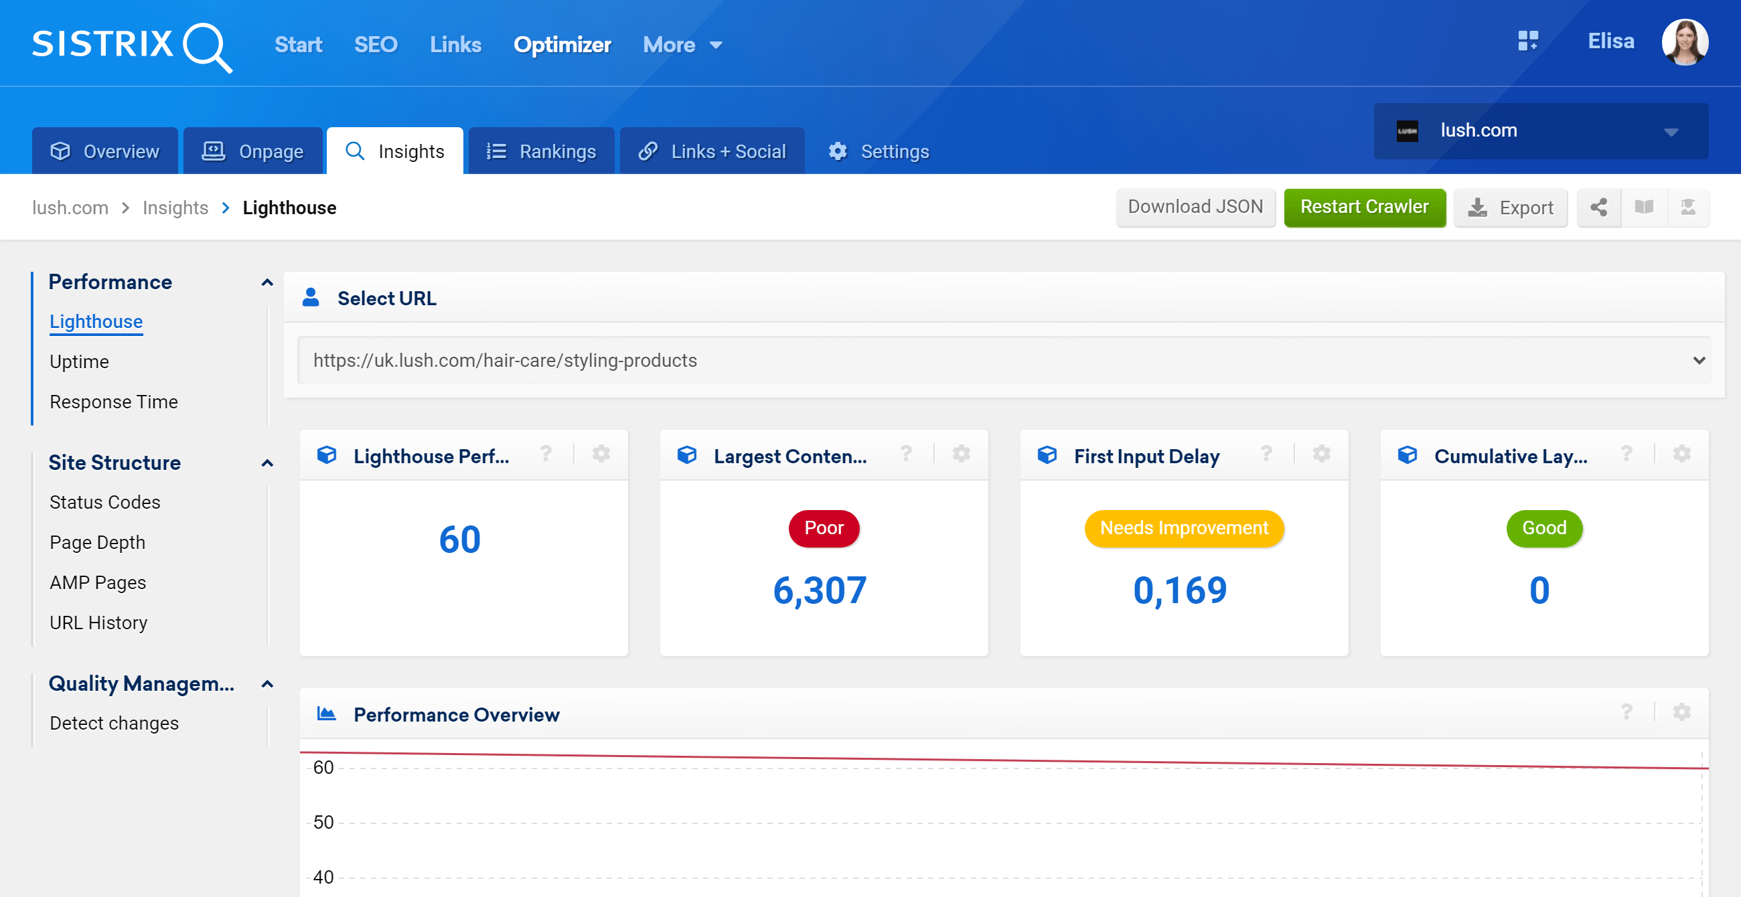Select Optimizer in top navigation
This screenshot has width=1741, height=897.
tap(562, 46)
